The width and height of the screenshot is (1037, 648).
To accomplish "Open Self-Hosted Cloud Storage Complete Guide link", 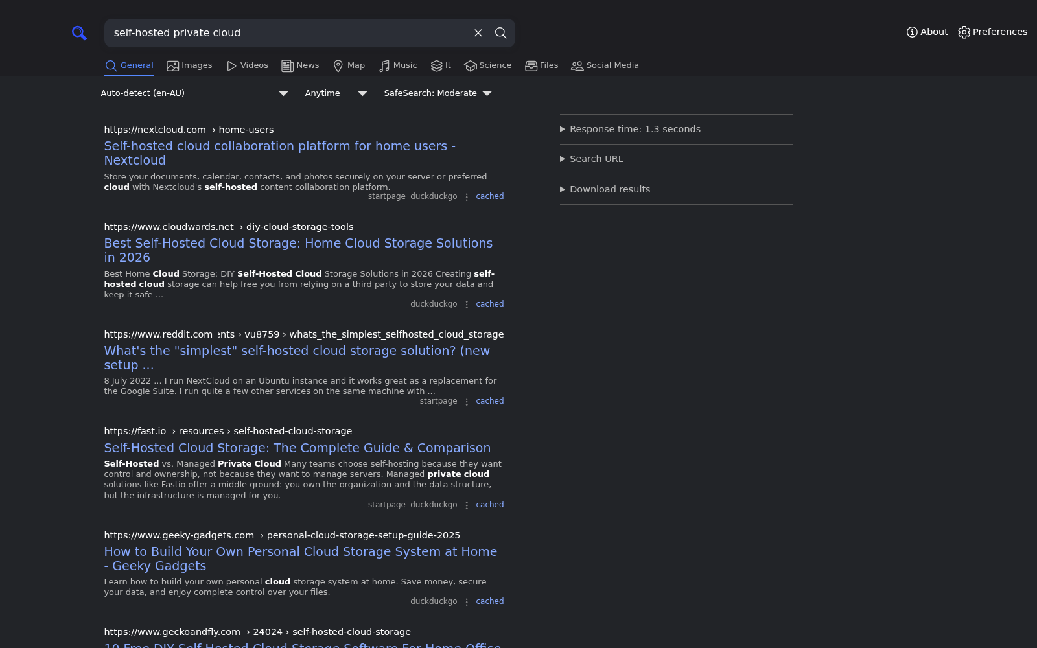I will [297, 448].
